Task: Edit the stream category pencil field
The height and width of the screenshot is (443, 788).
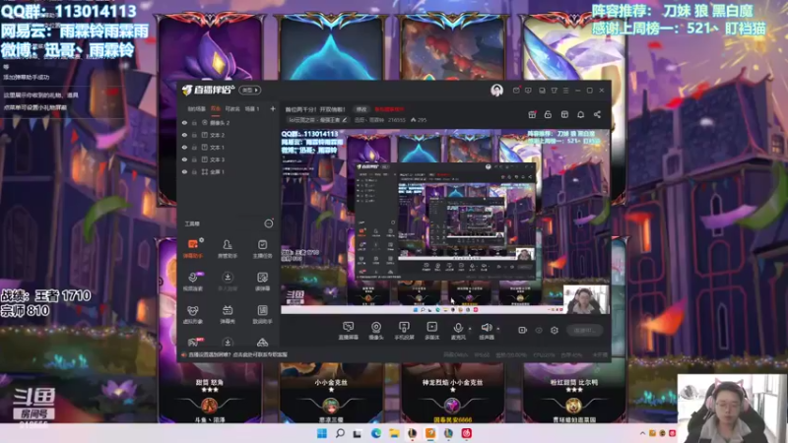Action: pos(317,120)
